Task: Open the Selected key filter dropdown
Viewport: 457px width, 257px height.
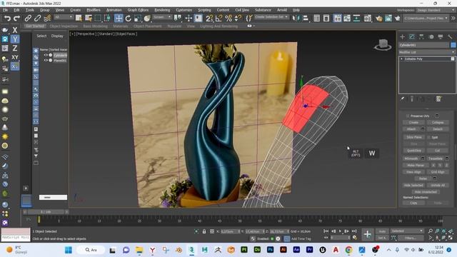Action: [407, 231]
